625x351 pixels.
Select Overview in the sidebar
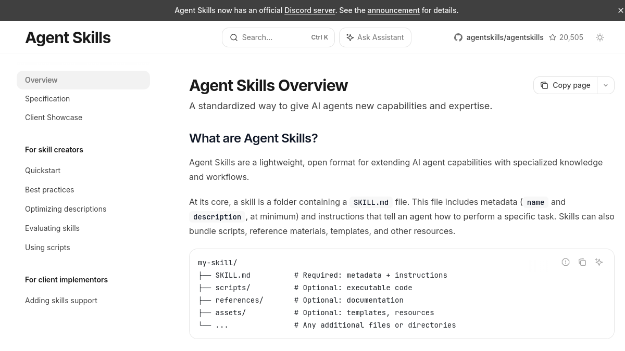(83, 80)
